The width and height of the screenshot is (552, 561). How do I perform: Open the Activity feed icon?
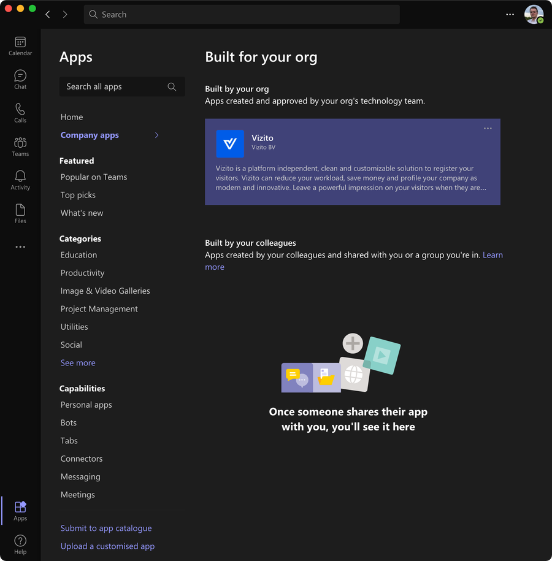coord(20,178)
